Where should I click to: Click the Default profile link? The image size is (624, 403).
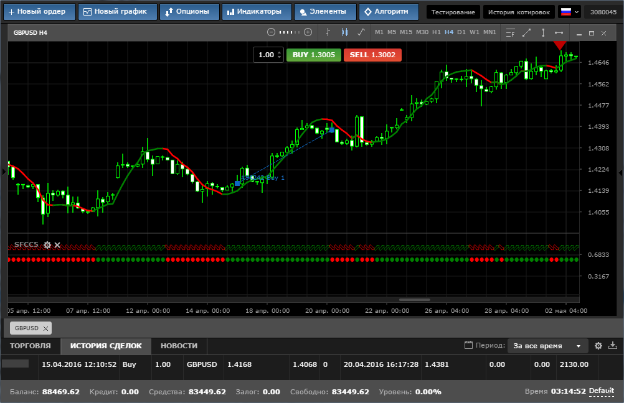pos(602,391)
